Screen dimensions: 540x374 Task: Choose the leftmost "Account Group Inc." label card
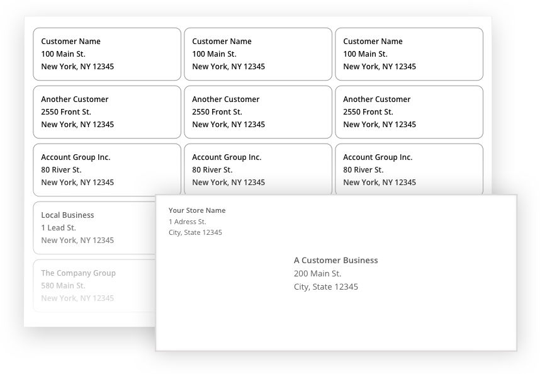[x=107, y=170]
